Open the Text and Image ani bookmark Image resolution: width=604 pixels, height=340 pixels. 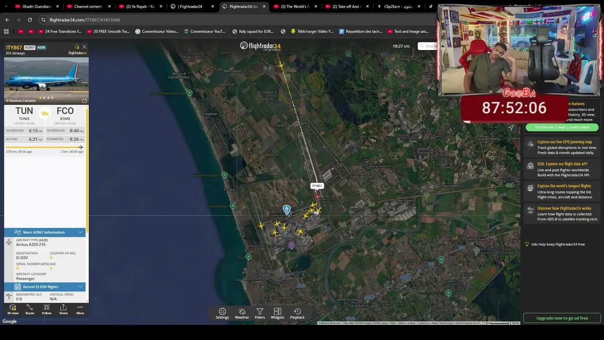[408, 32]
